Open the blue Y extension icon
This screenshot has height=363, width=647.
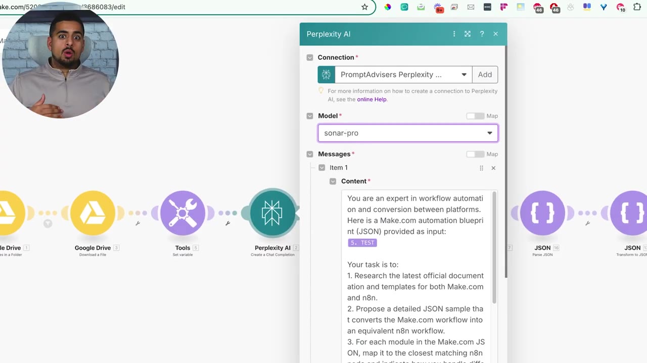pos(604,7)
